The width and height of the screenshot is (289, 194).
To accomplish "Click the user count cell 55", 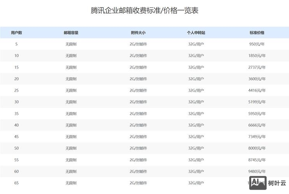I will [16, 160].
